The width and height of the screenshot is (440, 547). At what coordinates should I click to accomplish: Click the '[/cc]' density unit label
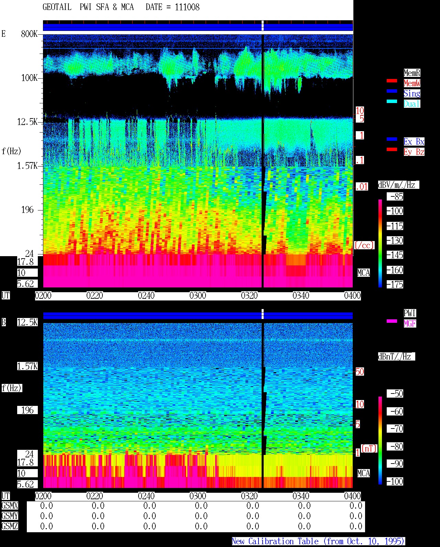(364, 245)
